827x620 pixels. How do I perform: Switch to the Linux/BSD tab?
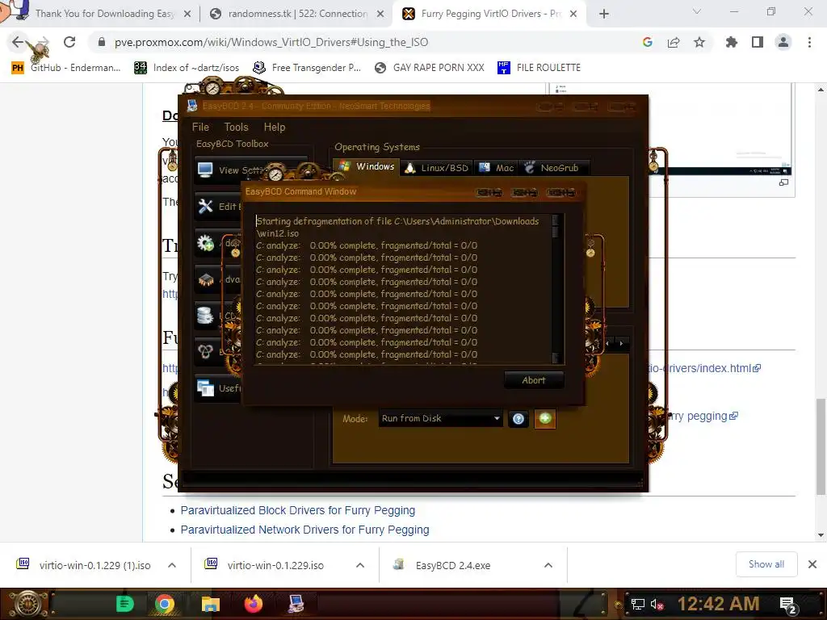point(437,168)
